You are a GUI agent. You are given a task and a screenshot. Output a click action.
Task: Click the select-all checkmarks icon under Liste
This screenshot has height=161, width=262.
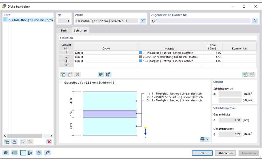[x=23, y=142]
